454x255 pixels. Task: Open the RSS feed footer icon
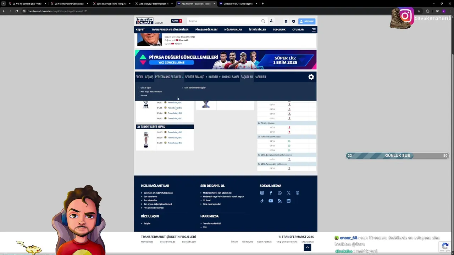pyautogui.click(x=279, y=201)
